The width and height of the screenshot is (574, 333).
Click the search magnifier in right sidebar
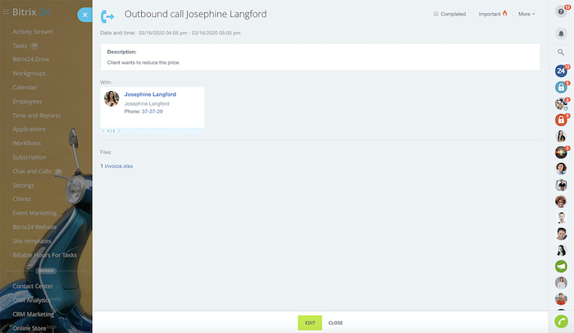(561, 52)
